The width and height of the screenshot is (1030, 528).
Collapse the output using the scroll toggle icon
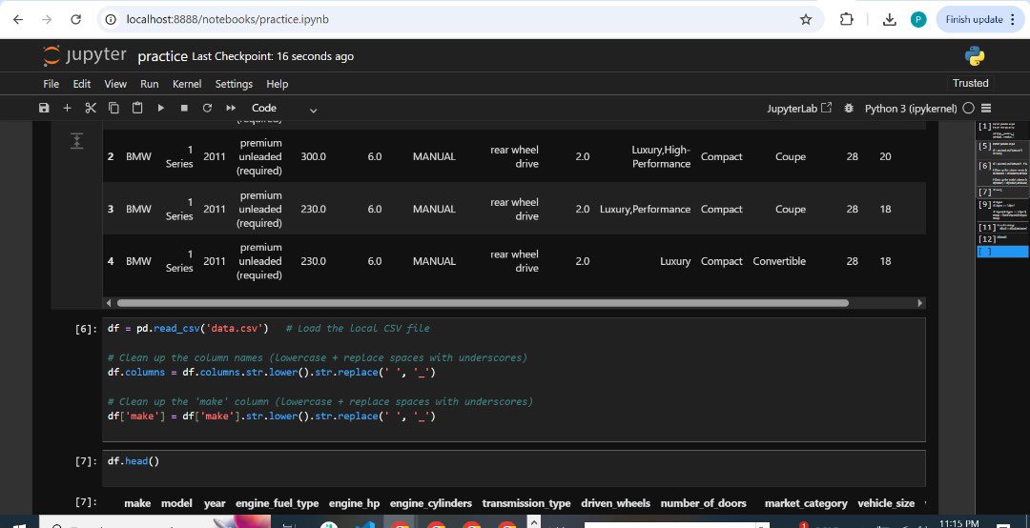77,141
